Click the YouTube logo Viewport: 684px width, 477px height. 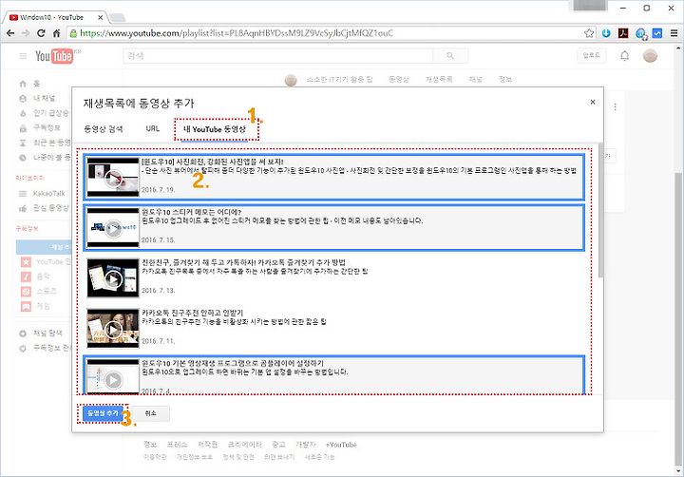pos(54,56)
